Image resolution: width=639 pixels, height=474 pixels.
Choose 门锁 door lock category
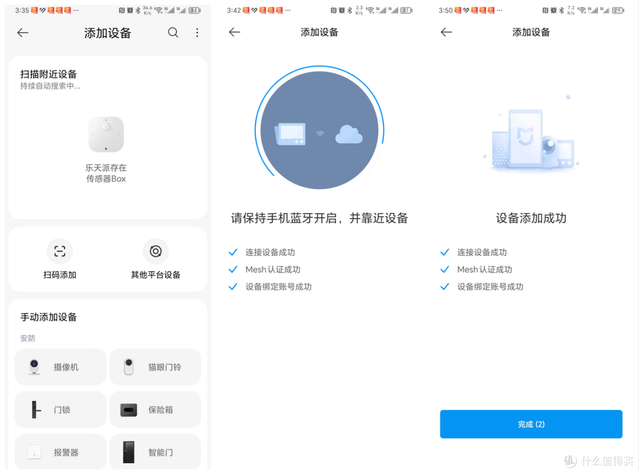(60, 409)
